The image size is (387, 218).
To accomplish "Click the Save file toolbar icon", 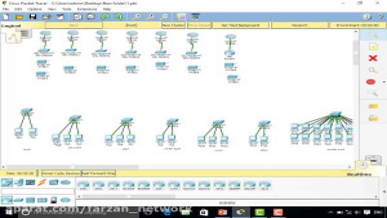I will click(33, 16).
